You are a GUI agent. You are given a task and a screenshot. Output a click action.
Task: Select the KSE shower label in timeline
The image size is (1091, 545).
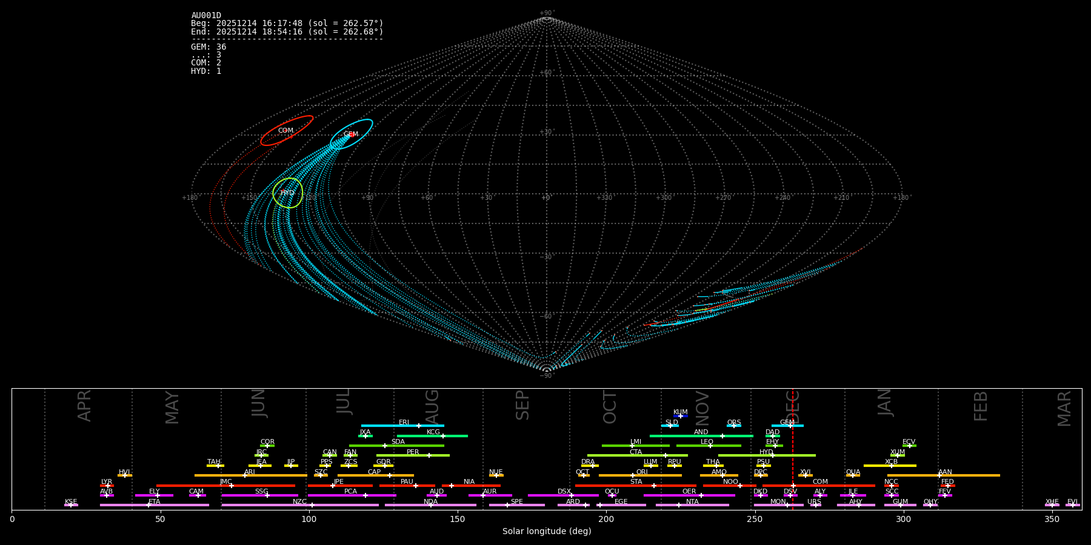71,502
